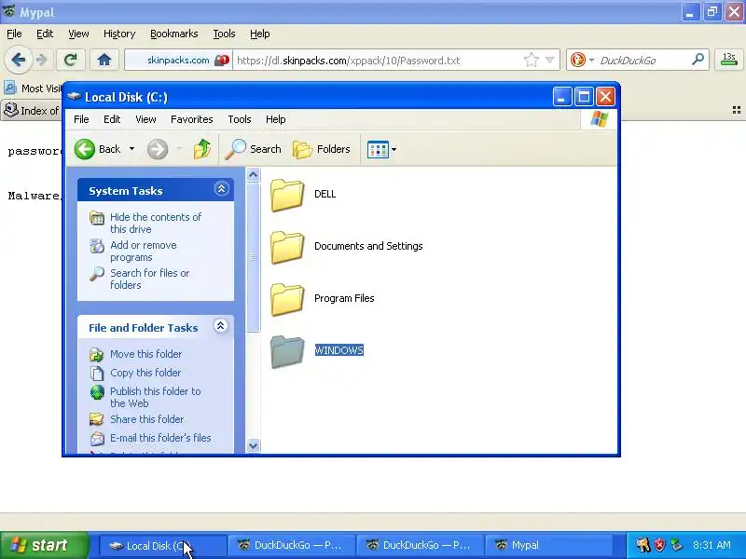This screenshot has width=746, height=559.
Task: Collapse the File and Folder Tasks panel
Action: 221,326
